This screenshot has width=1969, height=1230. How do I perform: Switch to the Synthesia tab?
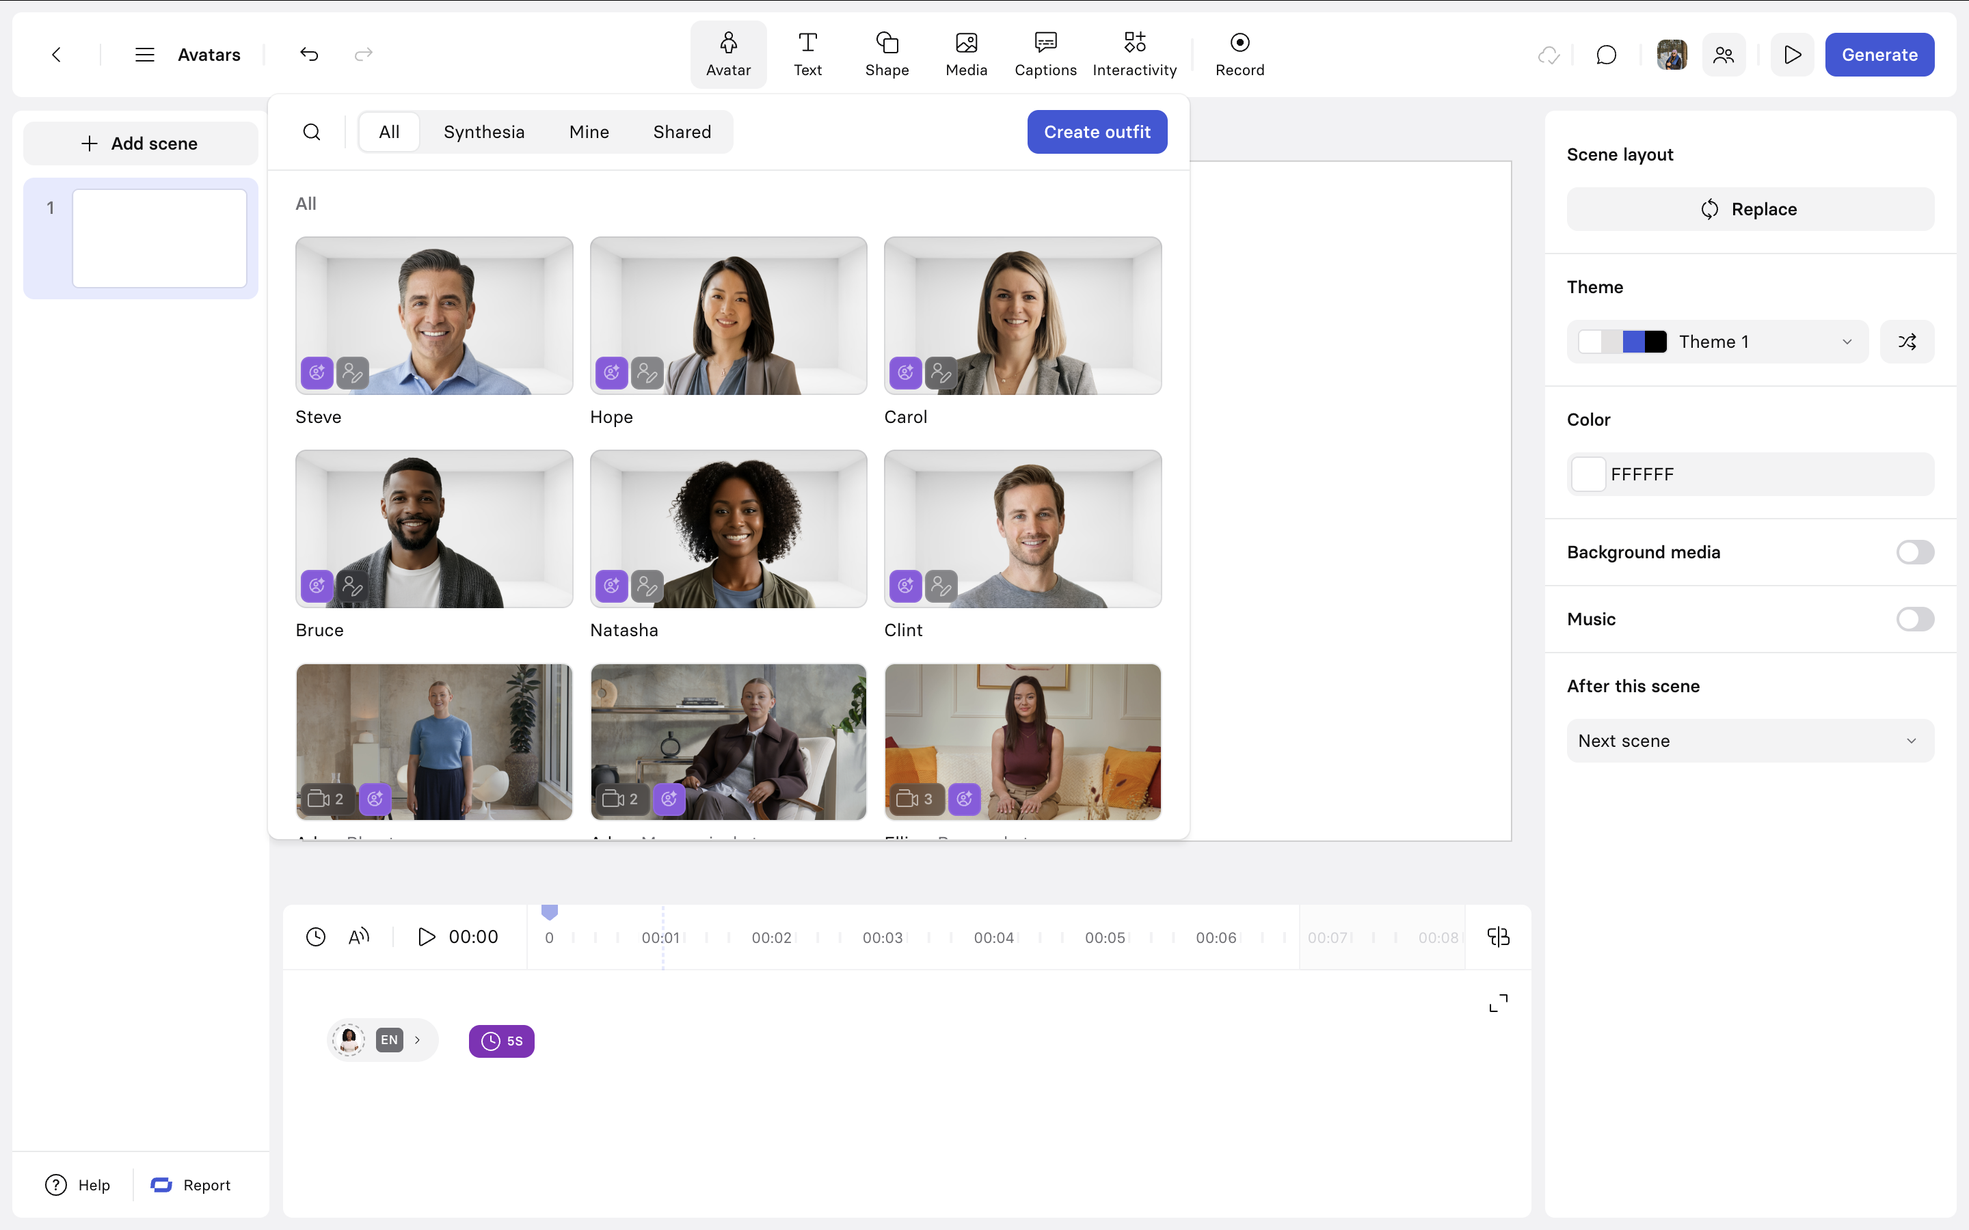(483, 132)
